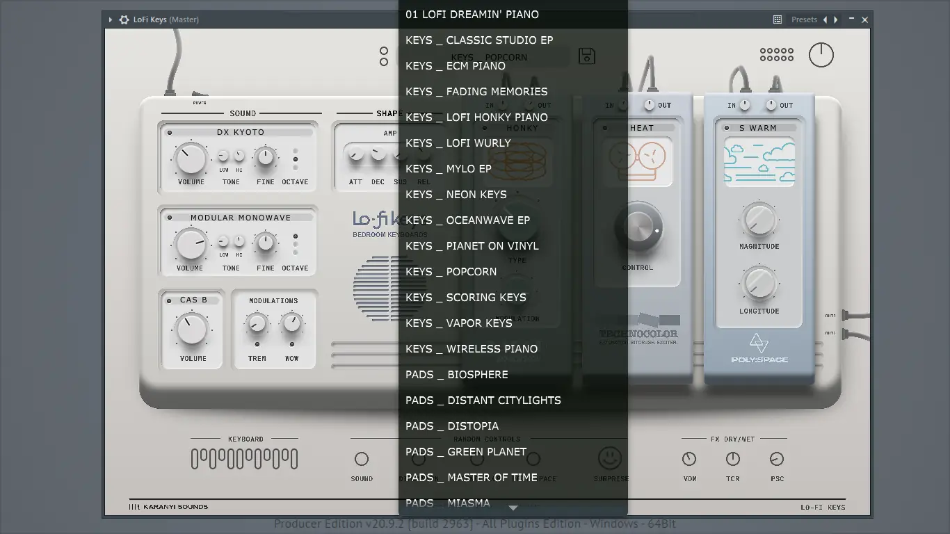
Task: Choose KEYS _ WIRELESS PIANO preset
Action: (513, 348)
